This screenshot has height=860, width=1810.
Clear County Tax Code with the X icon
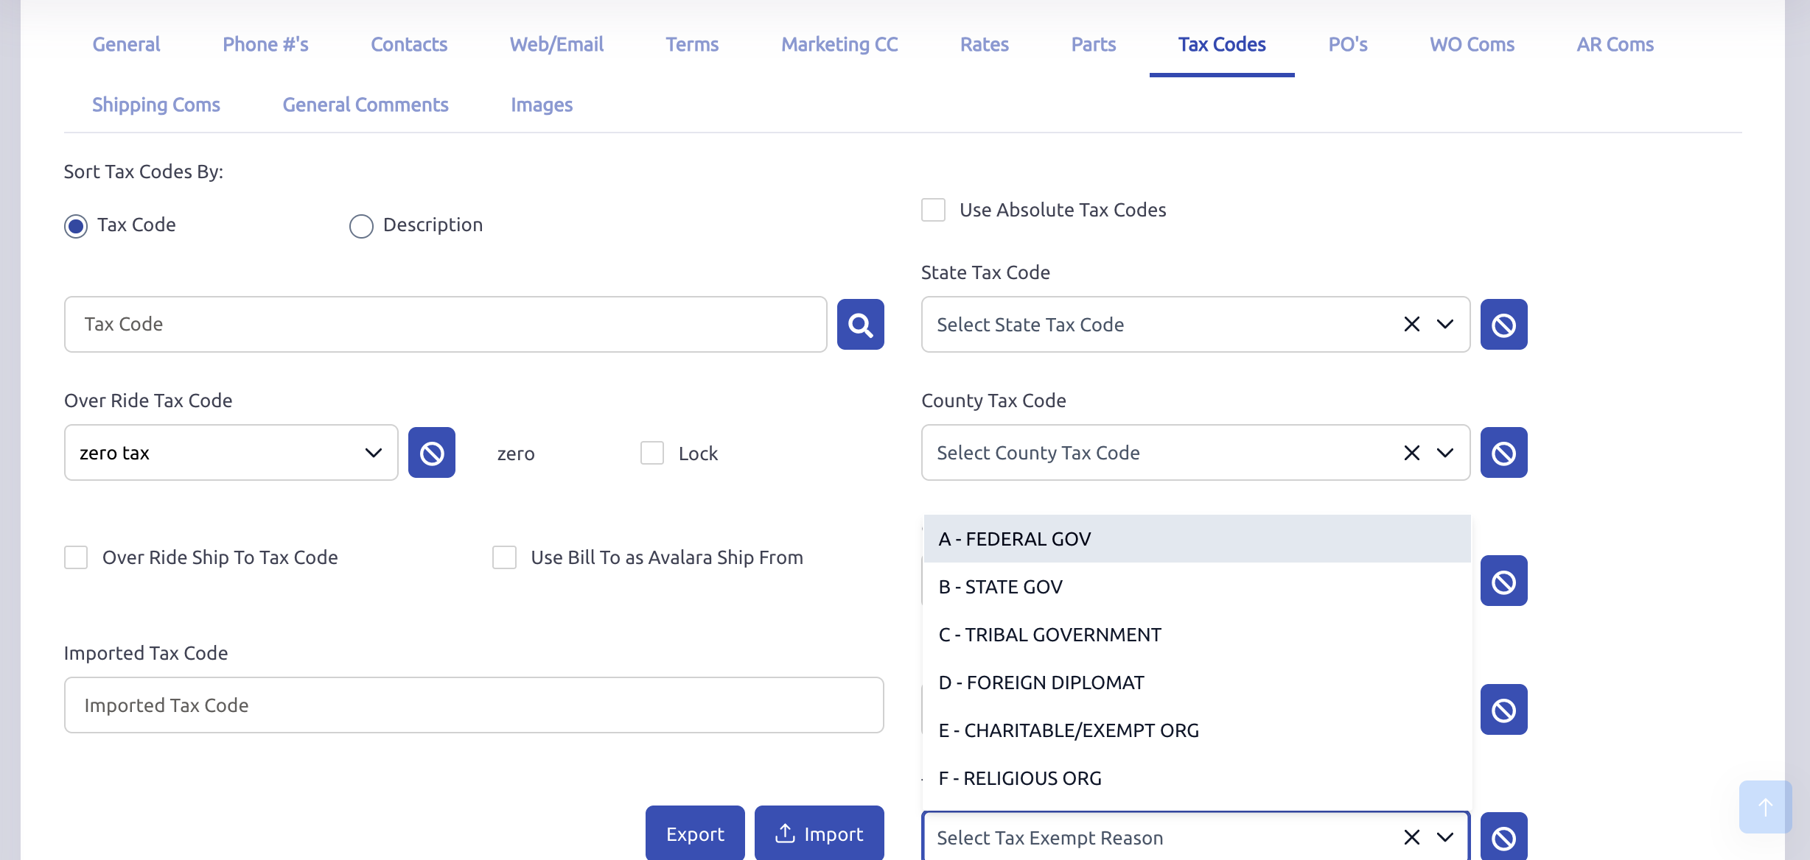point(1411,452)
